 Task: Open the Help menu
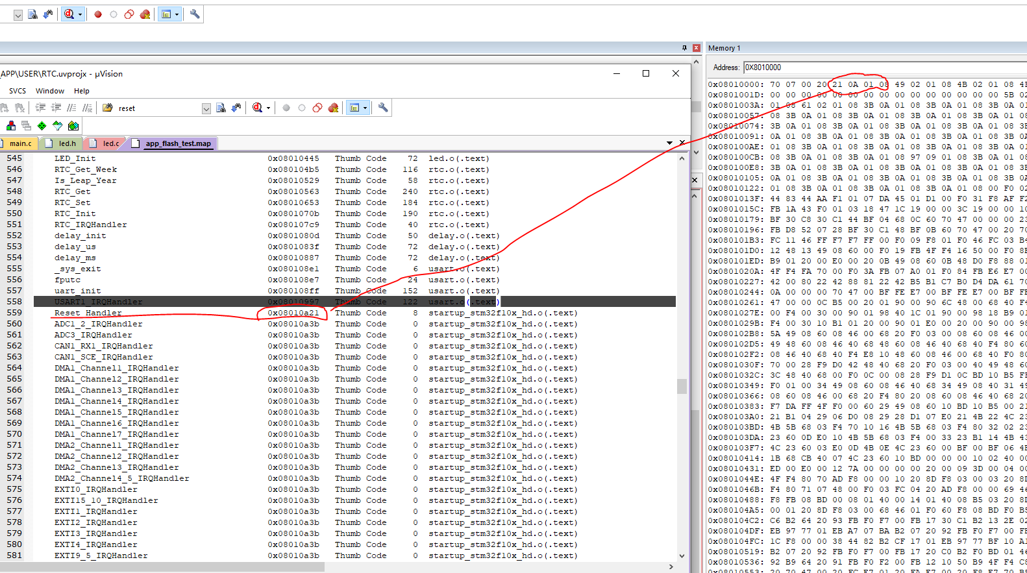[82, 91]
